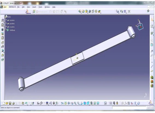Select the Rib tool in left toolbar
The width and height of the screenshot is (155, 113).
click(2, 43)
